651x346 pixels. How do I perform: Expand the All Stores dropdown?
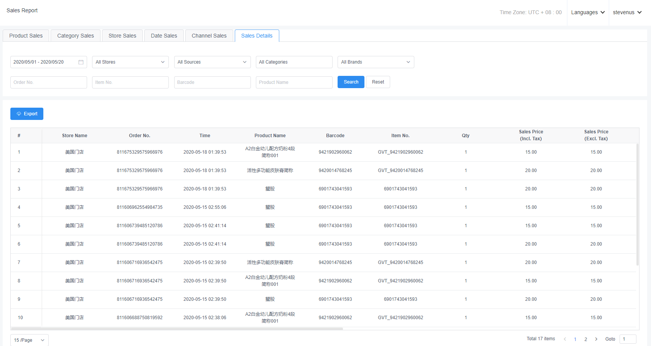(x=130, y=62)
